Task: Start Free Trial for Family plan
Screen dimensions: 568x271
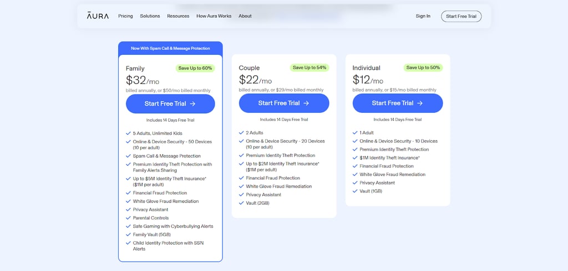Action: tap(170, 104)
